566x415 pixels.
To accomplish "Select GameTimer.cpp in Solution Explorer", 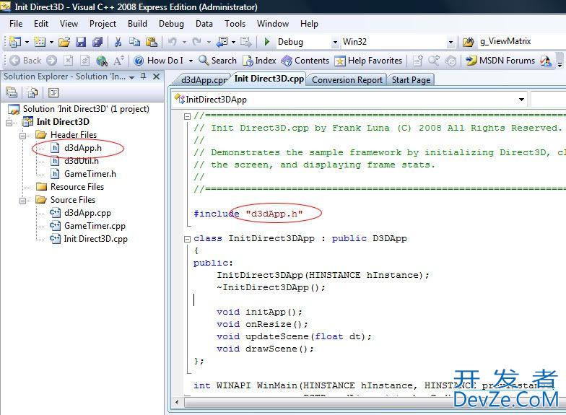I will click(x=95, y=226).
